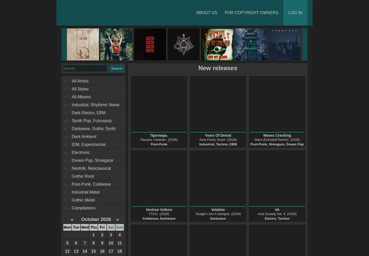Open Dream Pop, Shoegaze category

93,160
